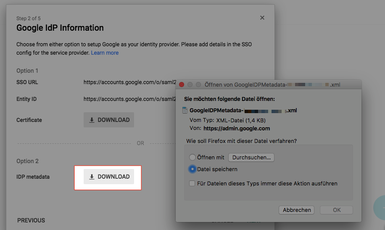Click 'Wie soll Firefox mit dieser Datei verfahren?'
The image size is (385, 230).
[241, 141]
